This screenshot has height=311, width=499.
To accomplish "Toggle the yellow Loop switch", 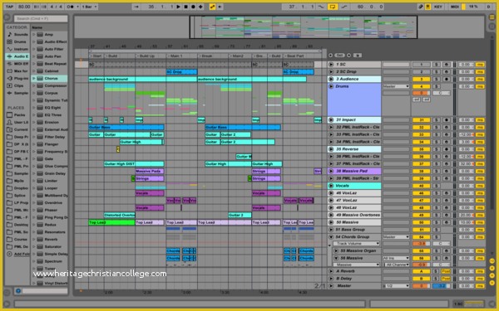I will 333,7.
